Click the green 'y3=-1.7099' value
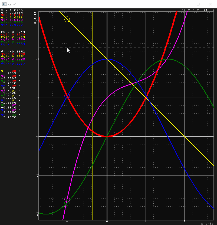This screenshot has width=217, height=225. tap(12, 22)
